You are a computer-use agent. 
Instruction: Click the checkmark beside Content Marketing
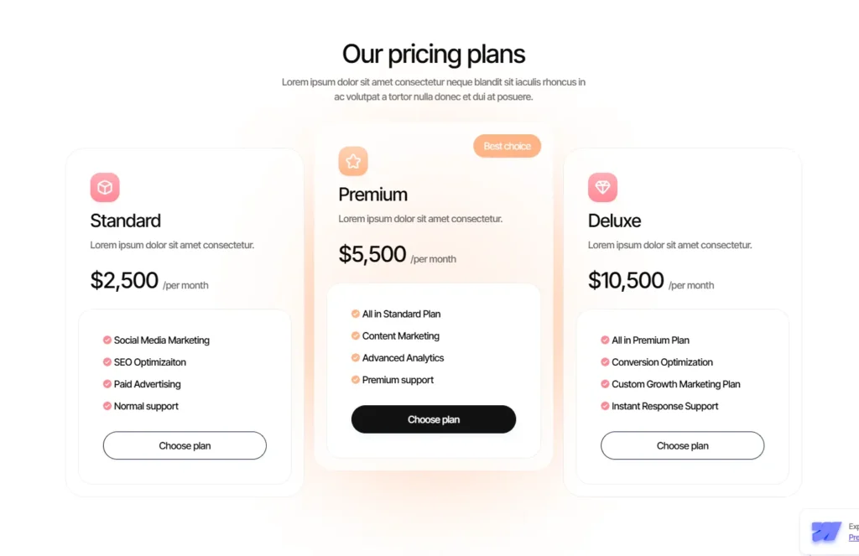point(356,336)
